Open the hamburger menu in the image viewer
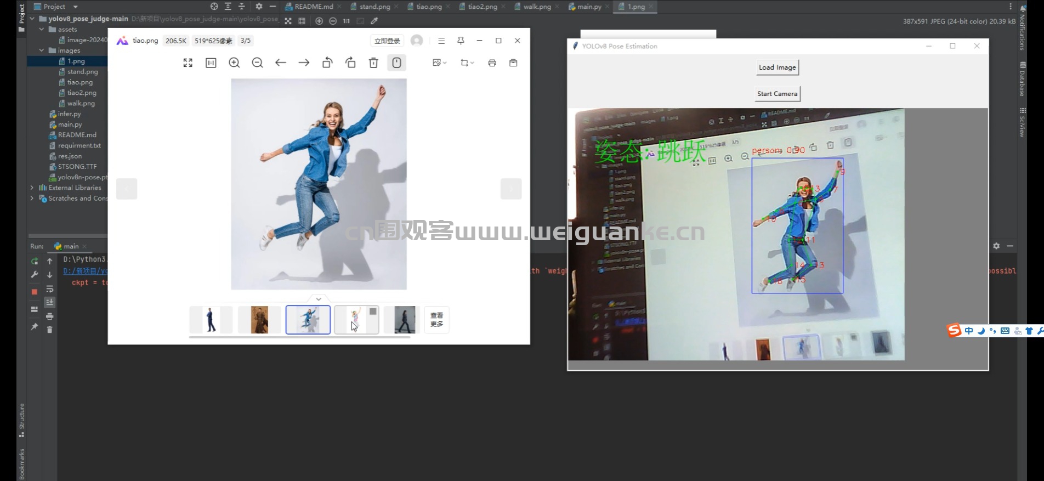The image size is (1044, 481). [x=441, y=41]
